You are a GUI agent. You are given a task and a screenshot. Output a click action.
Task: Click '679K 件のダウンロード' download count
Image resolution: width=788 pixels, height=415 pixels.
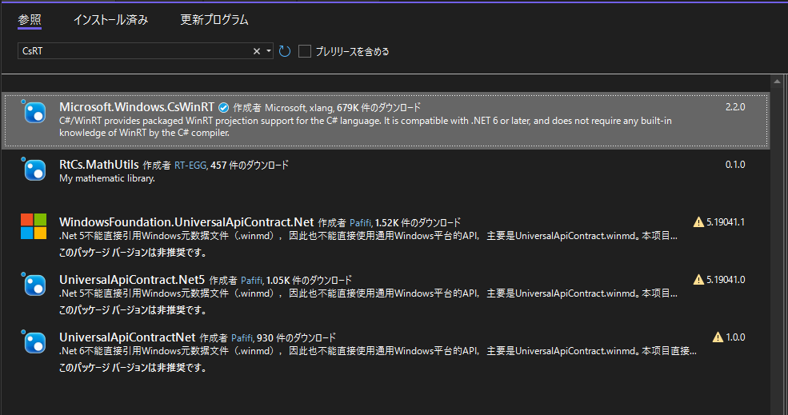(x=379, y=107)
